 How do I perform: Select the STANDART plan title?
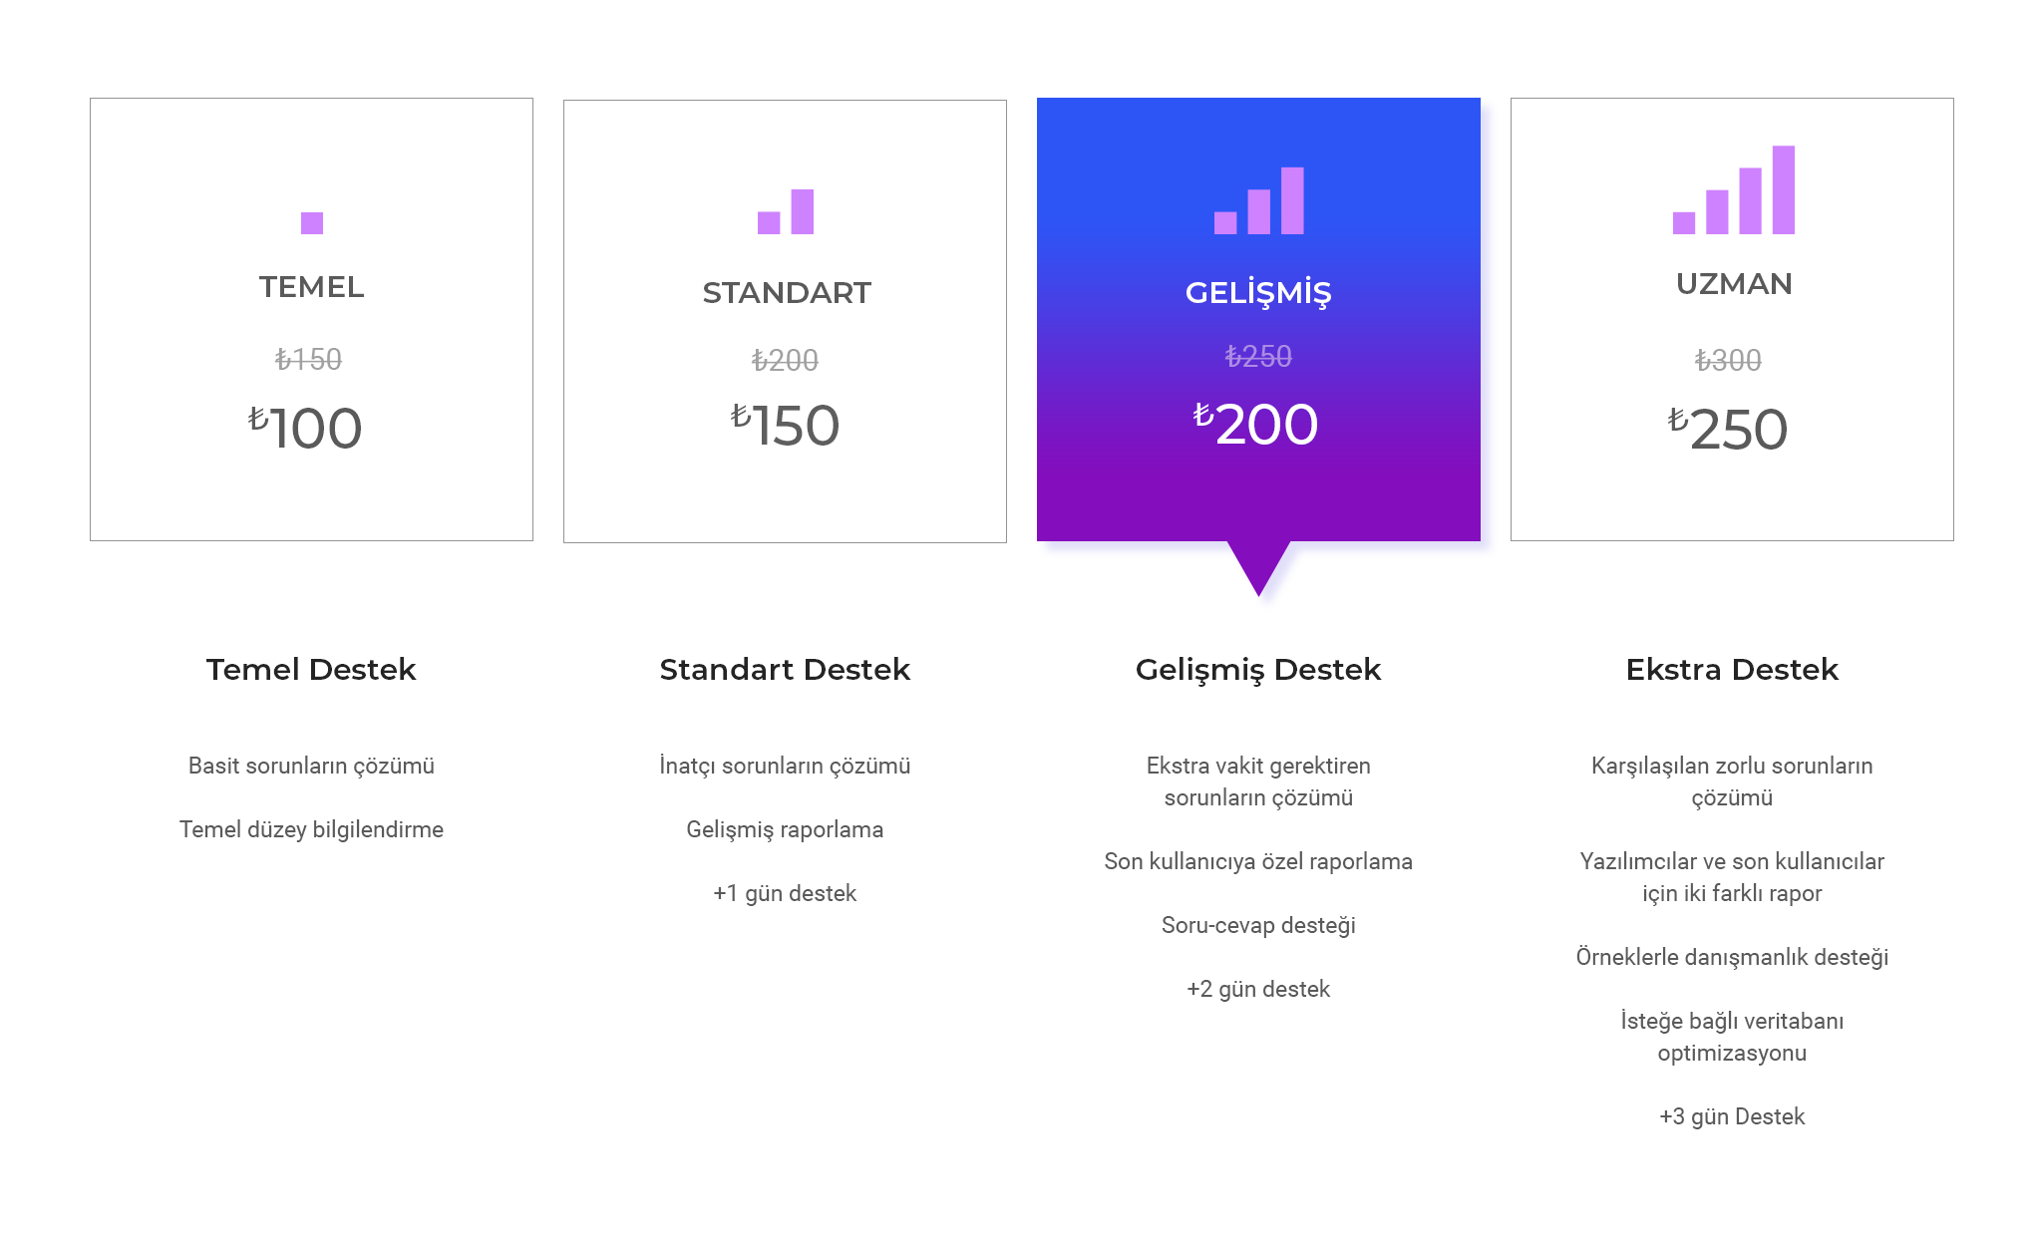(x=786, y=293)
